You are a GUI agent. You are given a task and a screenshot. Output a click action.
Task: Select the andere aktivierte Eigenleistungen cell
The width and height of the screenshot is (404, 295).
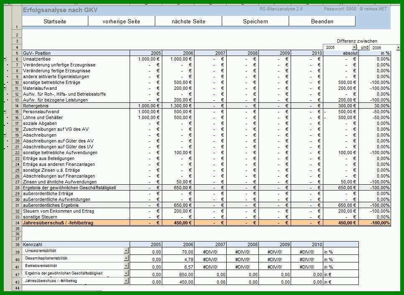pos(76,76)
